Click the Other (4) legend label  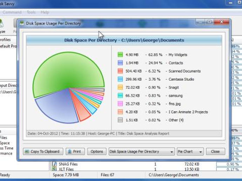[x=176, y=120]
